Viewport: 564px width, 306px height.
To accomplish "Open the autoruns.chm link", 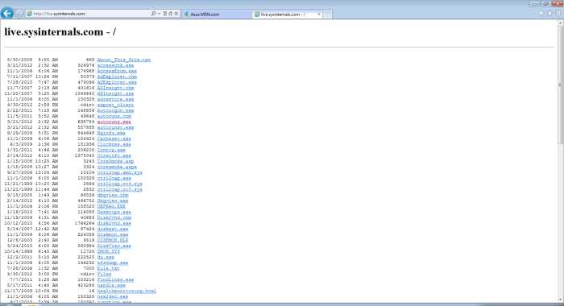I will pyautogui.click(x=114, y=116).
